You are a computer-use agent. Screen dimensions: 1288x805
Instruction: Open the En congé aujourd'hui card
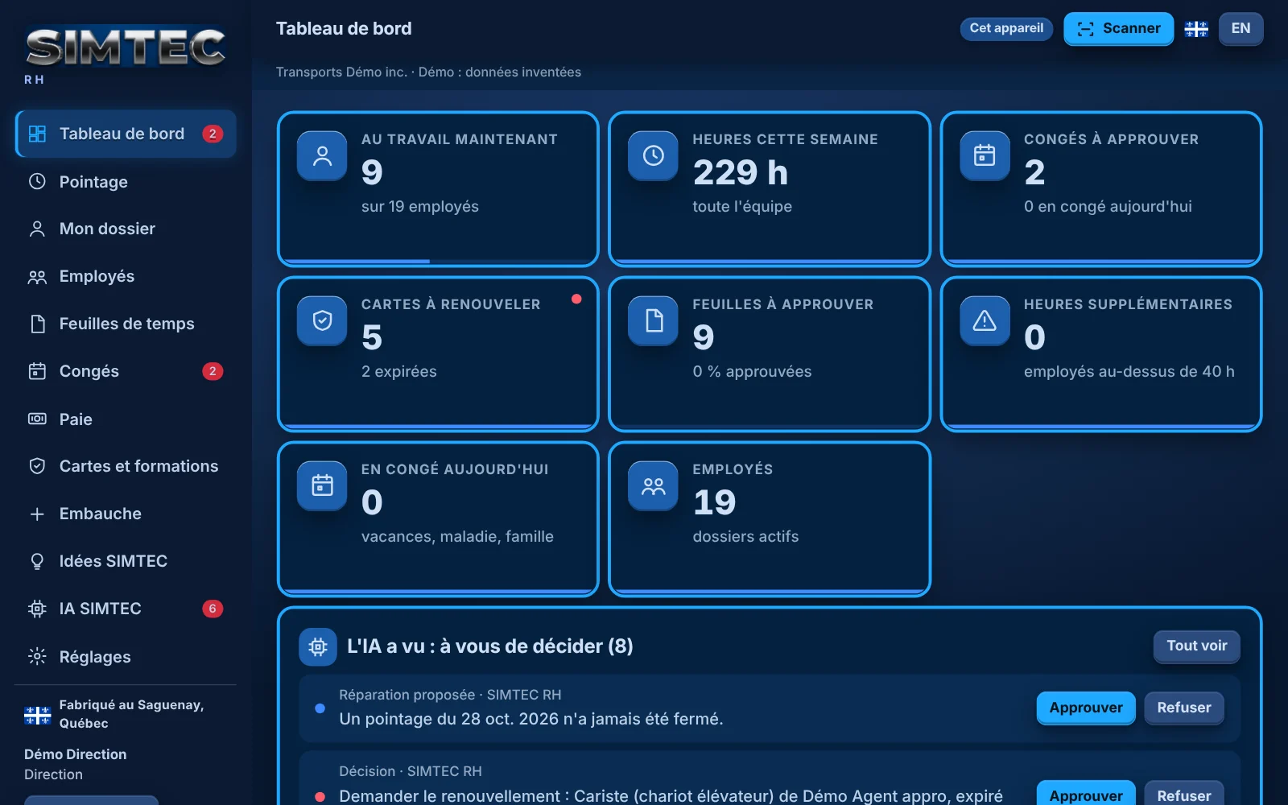(x=438, y=519)
